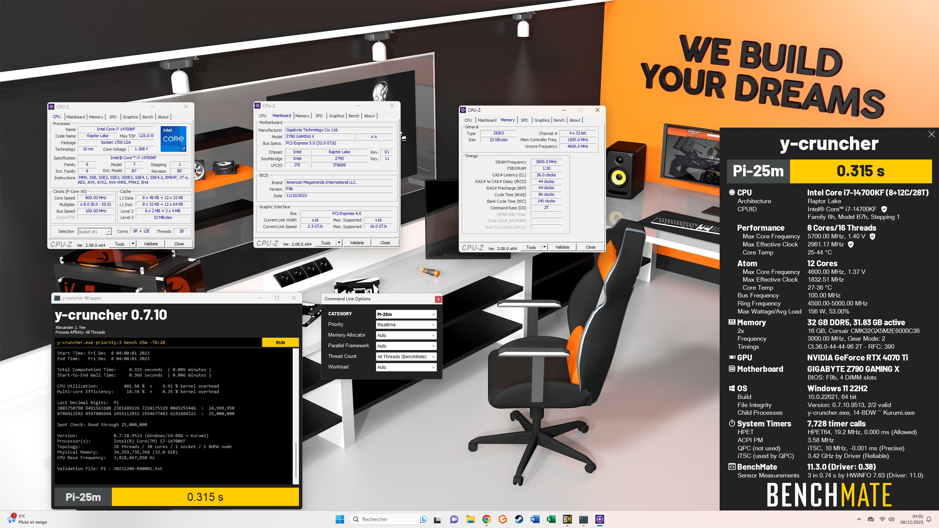The image size is (939, 528).
Task: Open Teams Chat from the taskbar
Action: (x=454, y=519)
